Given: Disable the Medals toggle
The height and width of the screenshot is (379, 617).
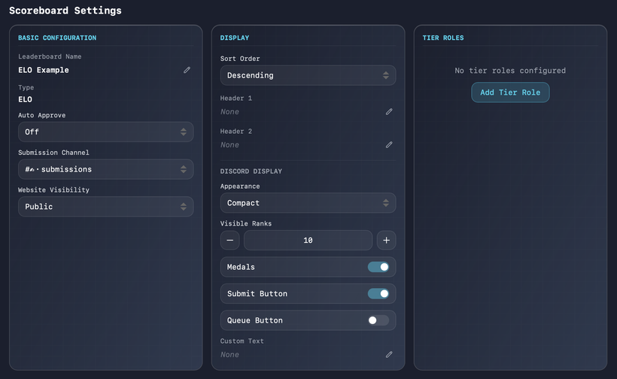Looking at the screenshot, I should 378,267.
